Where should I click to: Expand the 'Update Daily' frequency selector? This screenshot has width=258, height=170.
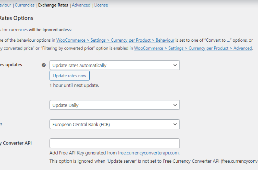tap(114, 105)
